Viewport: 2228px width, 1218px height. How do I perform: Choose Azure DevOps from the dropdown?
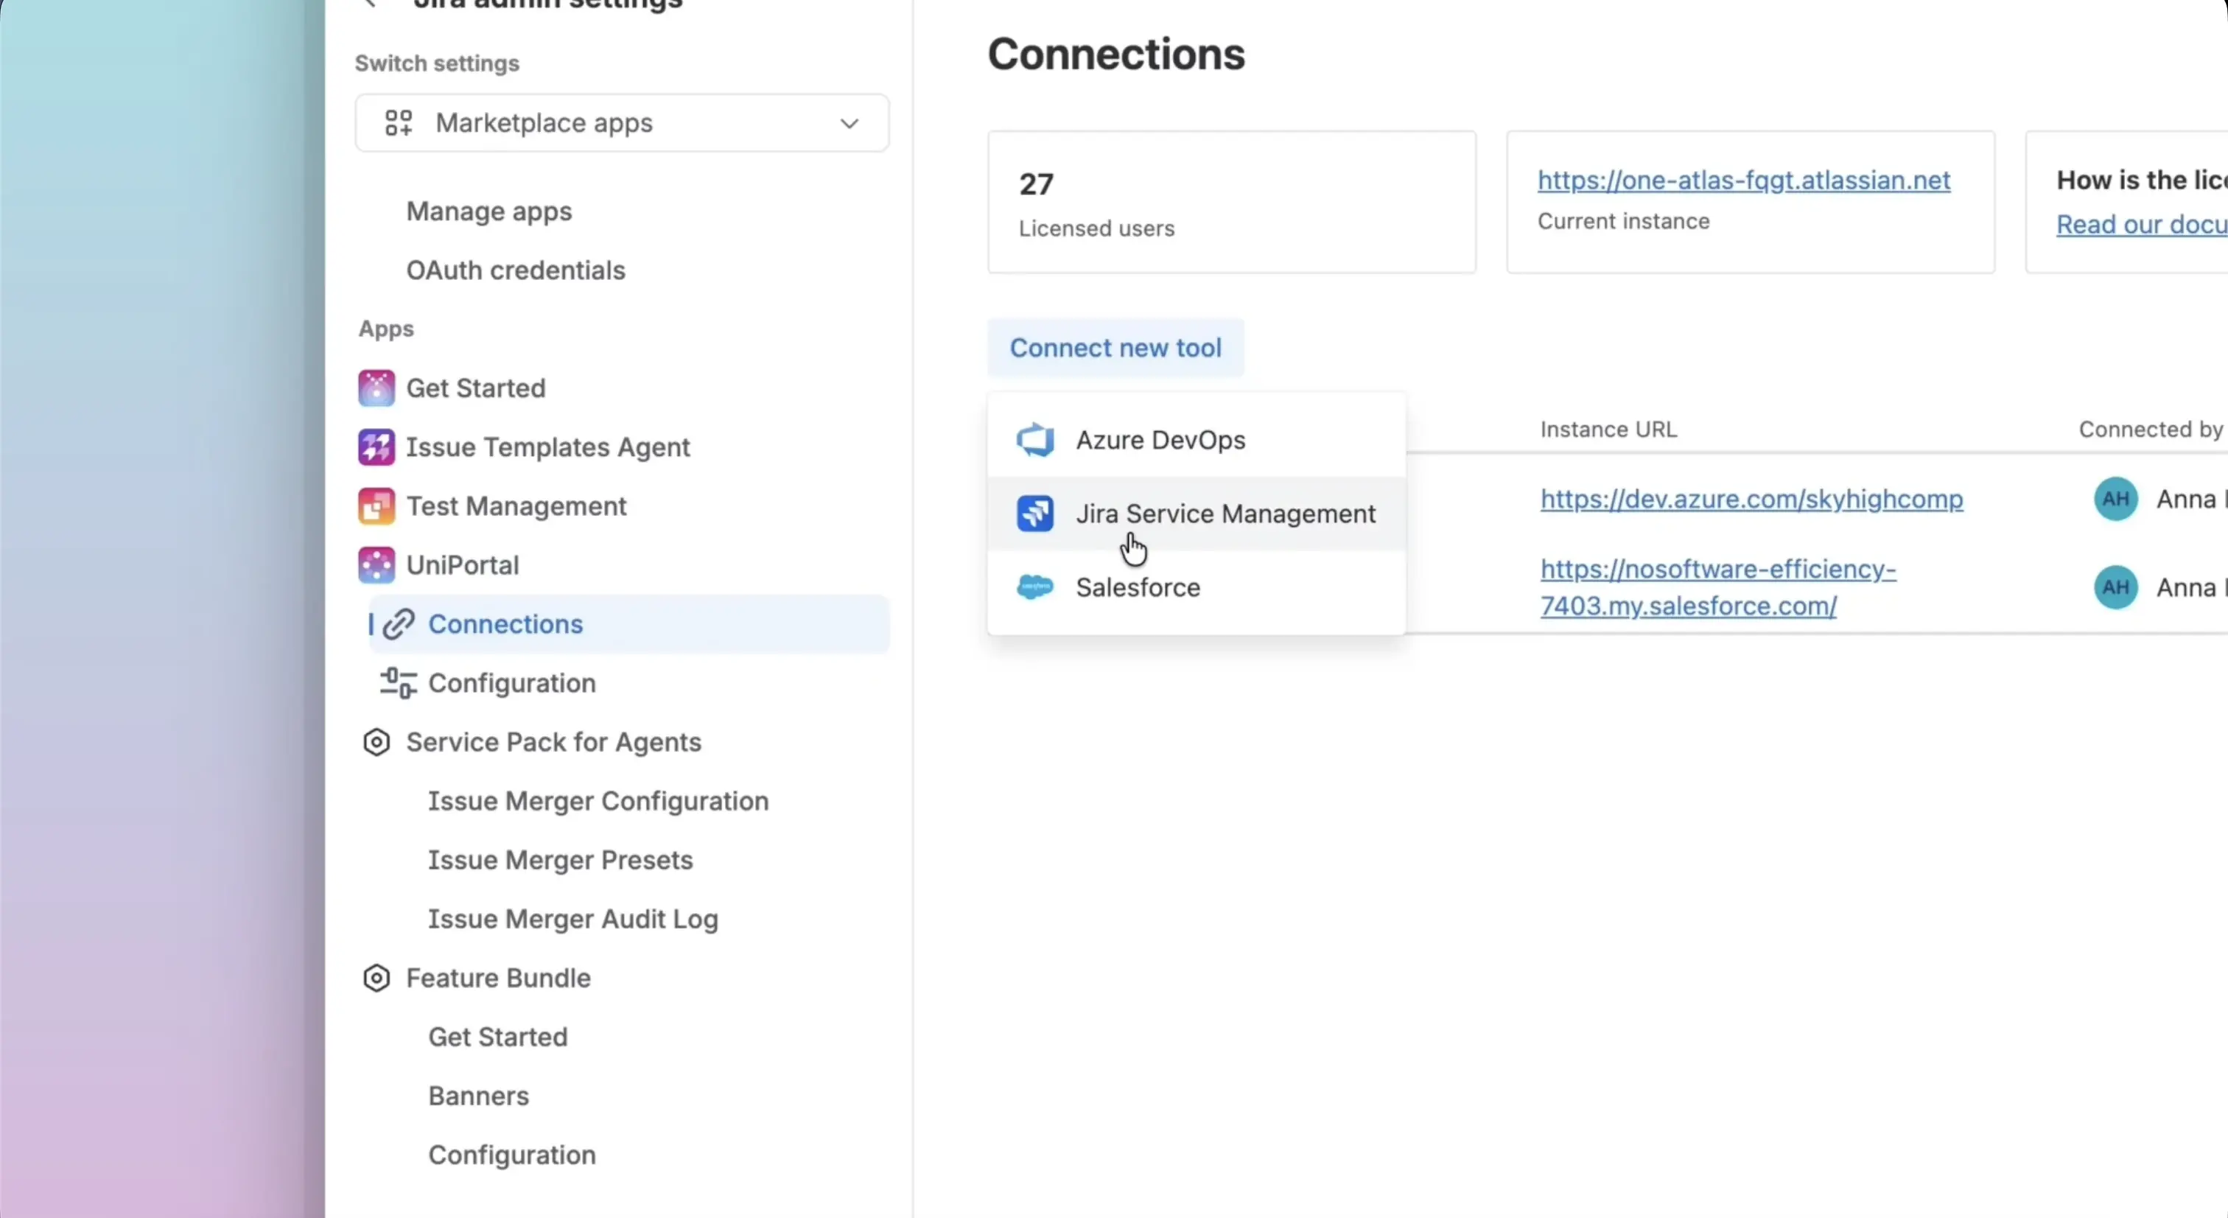click(1197, 439)
